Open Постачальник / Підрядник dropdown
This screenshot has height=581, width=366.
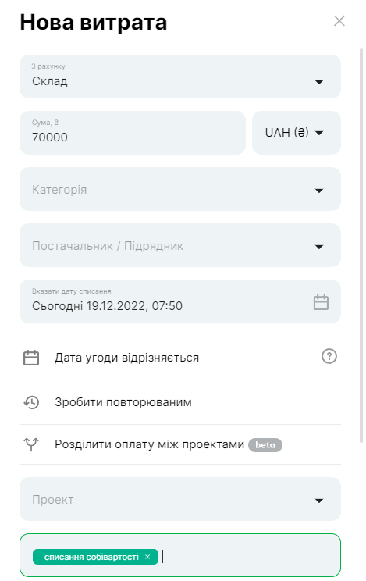pos(180,245)
